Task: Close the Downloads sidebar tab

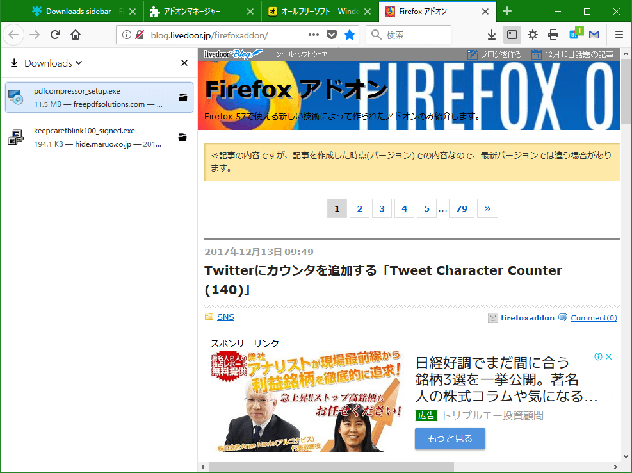Action: 133,12
